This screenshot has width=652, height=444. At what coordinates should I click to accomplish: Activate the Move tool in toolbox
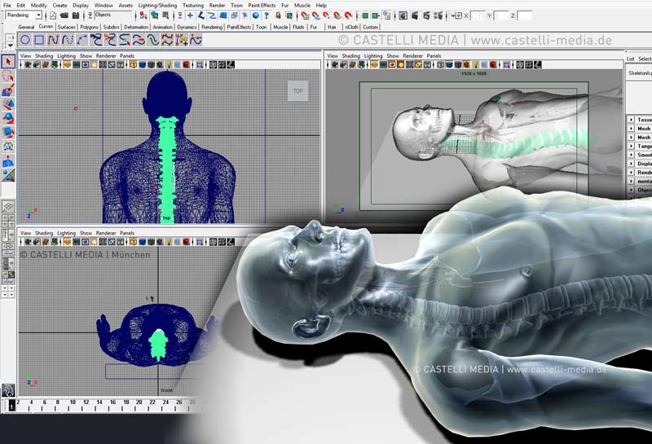8,104
